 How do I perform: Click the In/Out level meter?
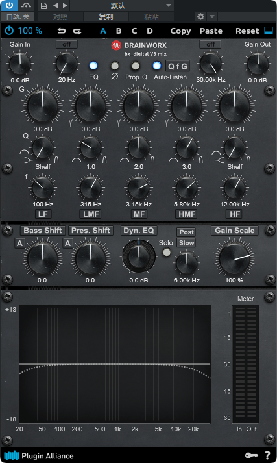pos(246,364)
